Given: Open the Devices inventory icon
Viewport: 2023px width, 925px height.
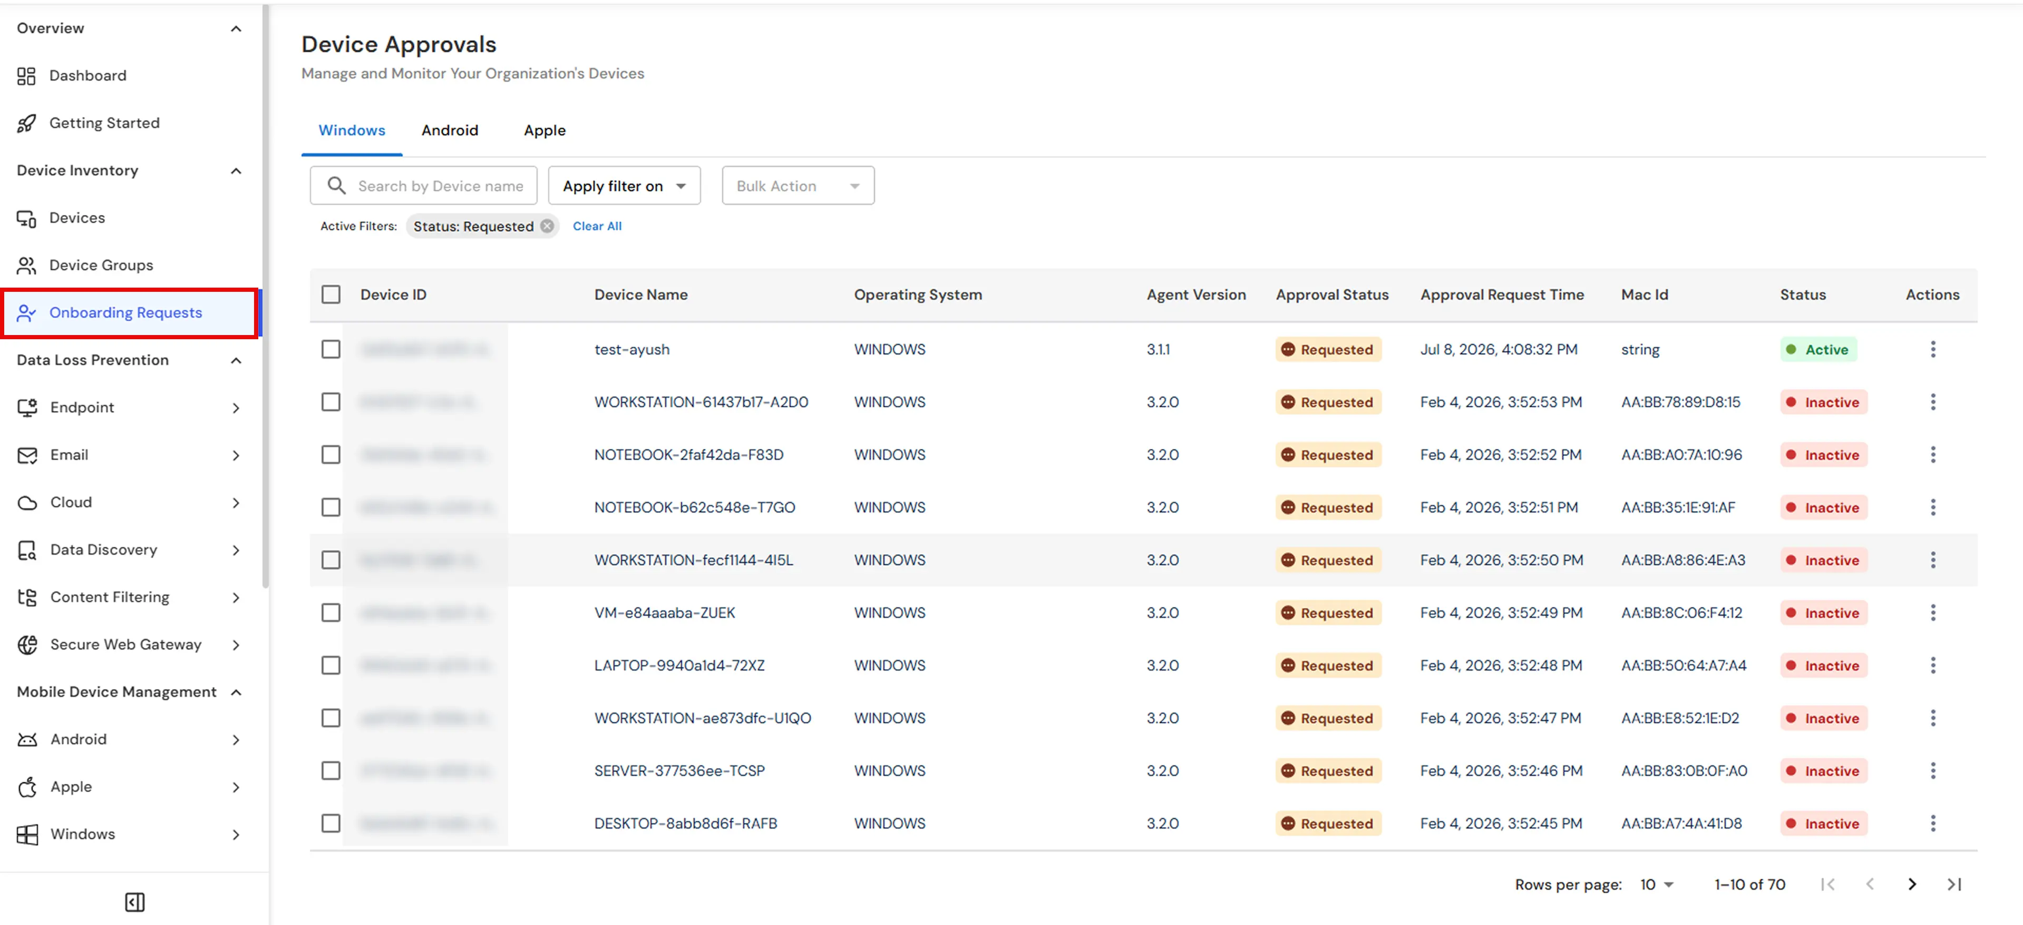Looking at the screenshot, I should [27, 218].
